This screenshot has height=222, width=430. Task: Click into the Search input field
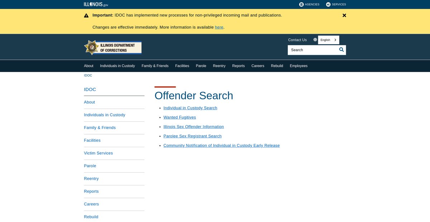coord(313,50)
